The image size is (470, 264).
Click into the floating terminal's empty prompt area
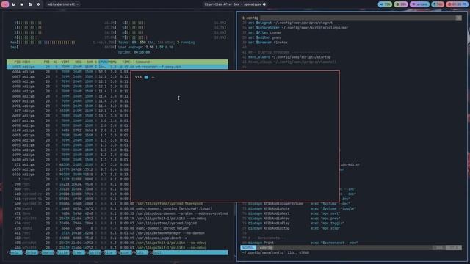pyautogui.click(x=235, y=136)
